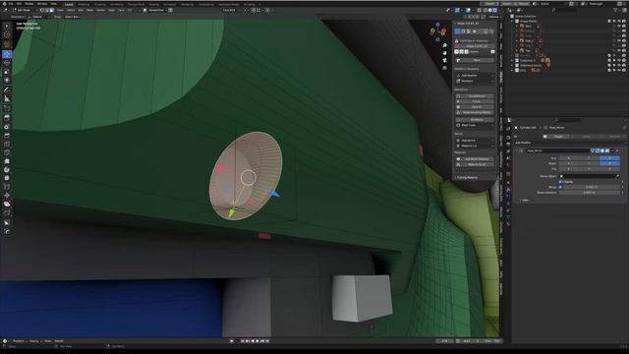The image size is (629, 354).
Task: Select the Annotate pencil tool
Action: click(x=7, y=89)
